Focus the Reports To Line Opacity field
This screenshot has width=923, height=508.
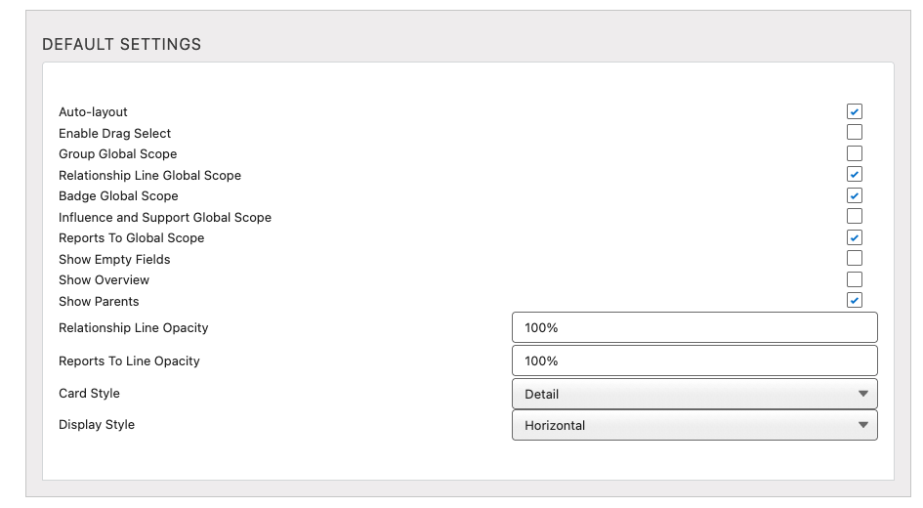(694, 360)
